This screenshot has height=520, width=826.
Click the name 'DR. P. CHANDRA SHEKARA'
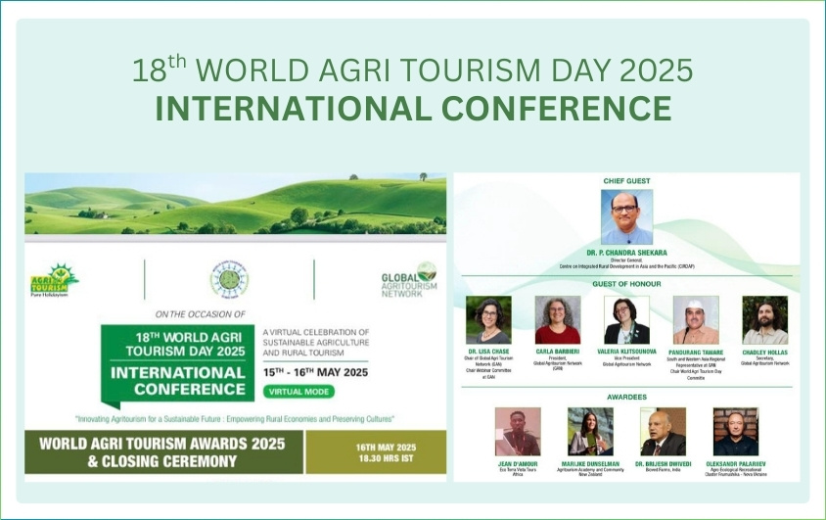(627, 253)
